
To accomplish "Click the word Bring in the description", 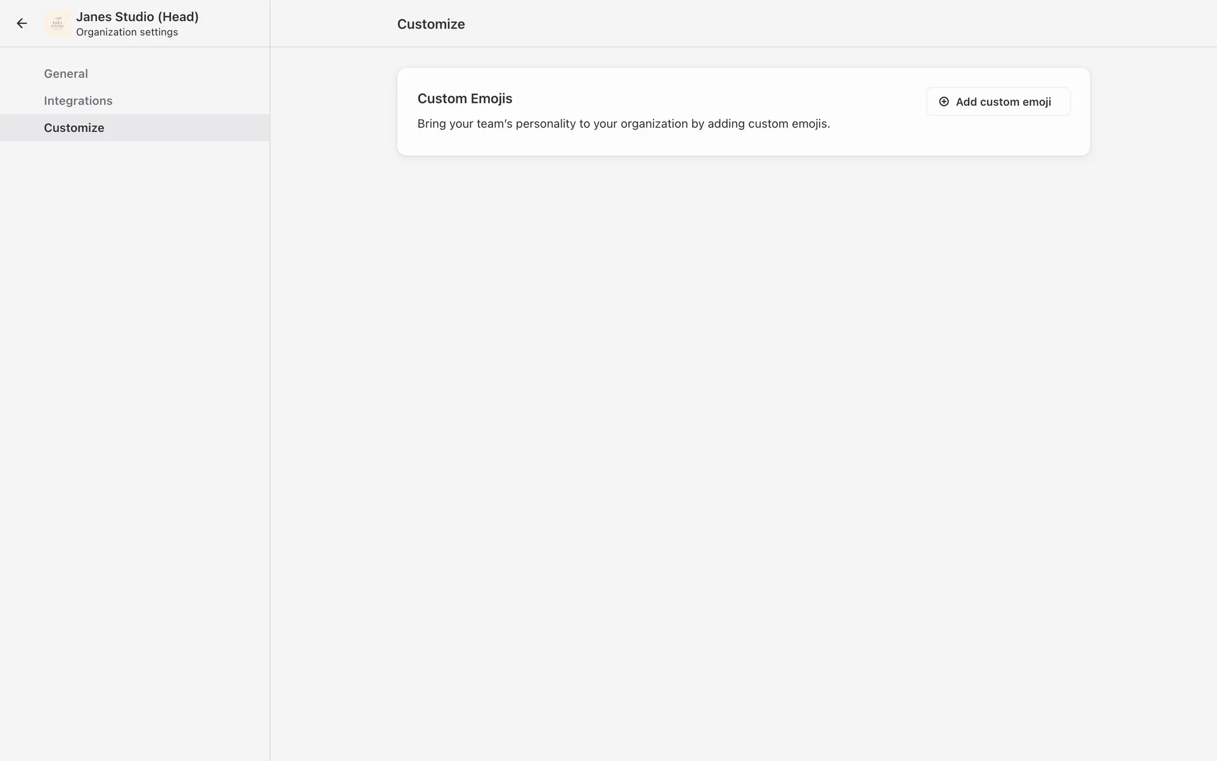I will [x=431, y=124].
